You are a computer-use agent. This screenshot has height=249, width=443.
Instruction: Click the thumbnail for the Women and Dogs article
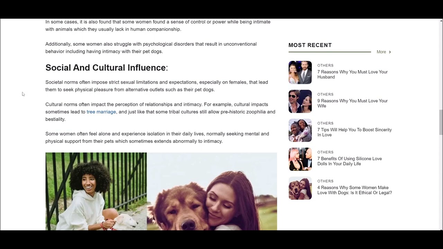pos(300,188)
